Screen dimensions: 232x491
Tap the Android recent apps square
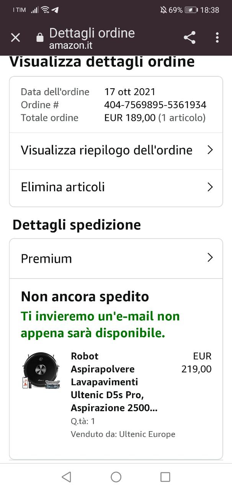click(165, 477)
